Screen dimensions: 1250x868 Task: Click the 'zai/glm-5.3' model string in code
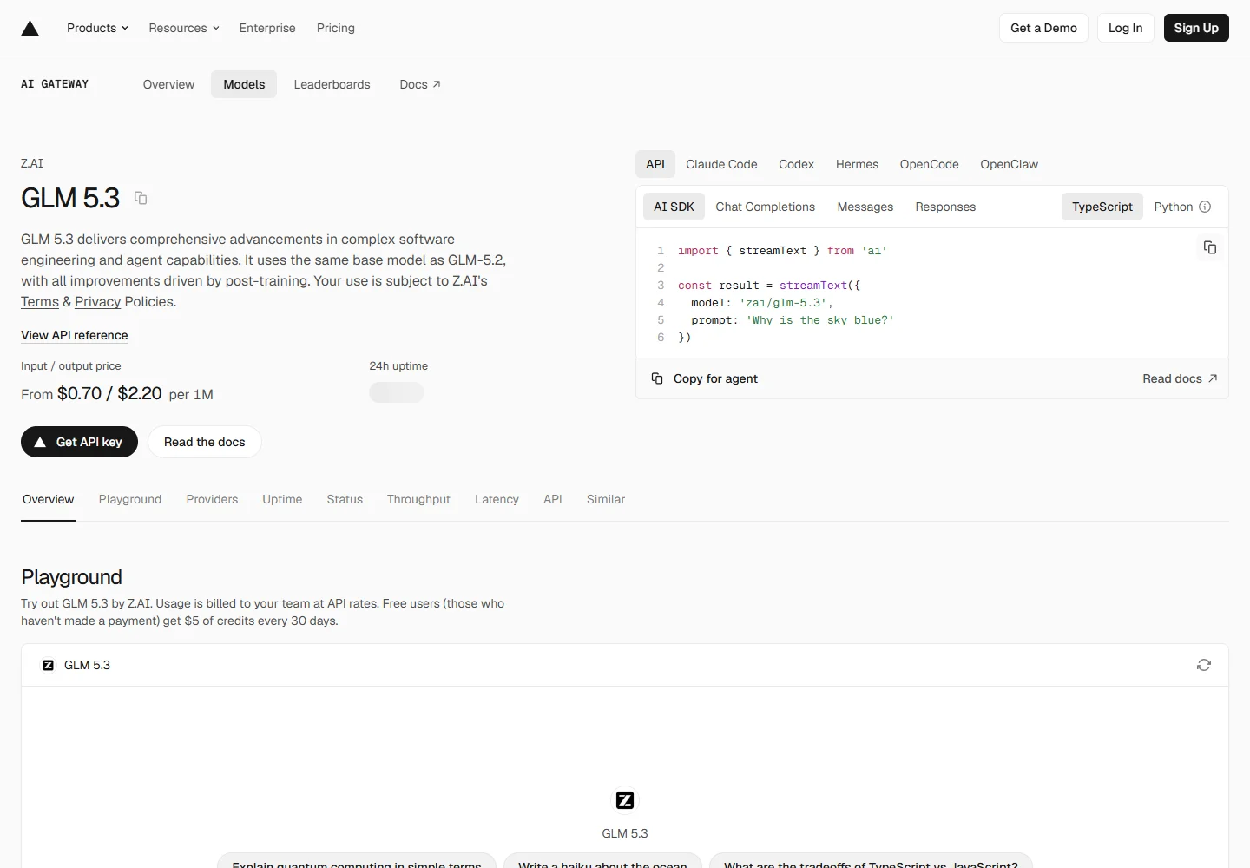click(x=782, y=303)
